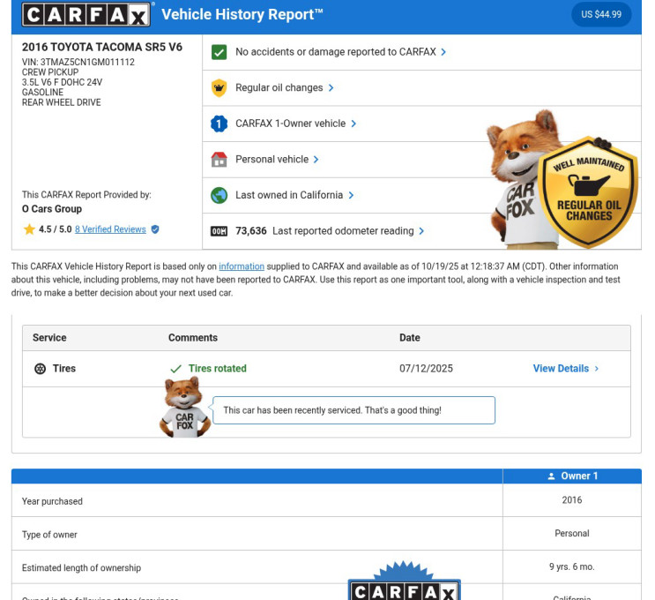Open the 8 Verified Reviews link
This screenshot has height=600, width=655.
pyautogui.click(x=110, y=229)
